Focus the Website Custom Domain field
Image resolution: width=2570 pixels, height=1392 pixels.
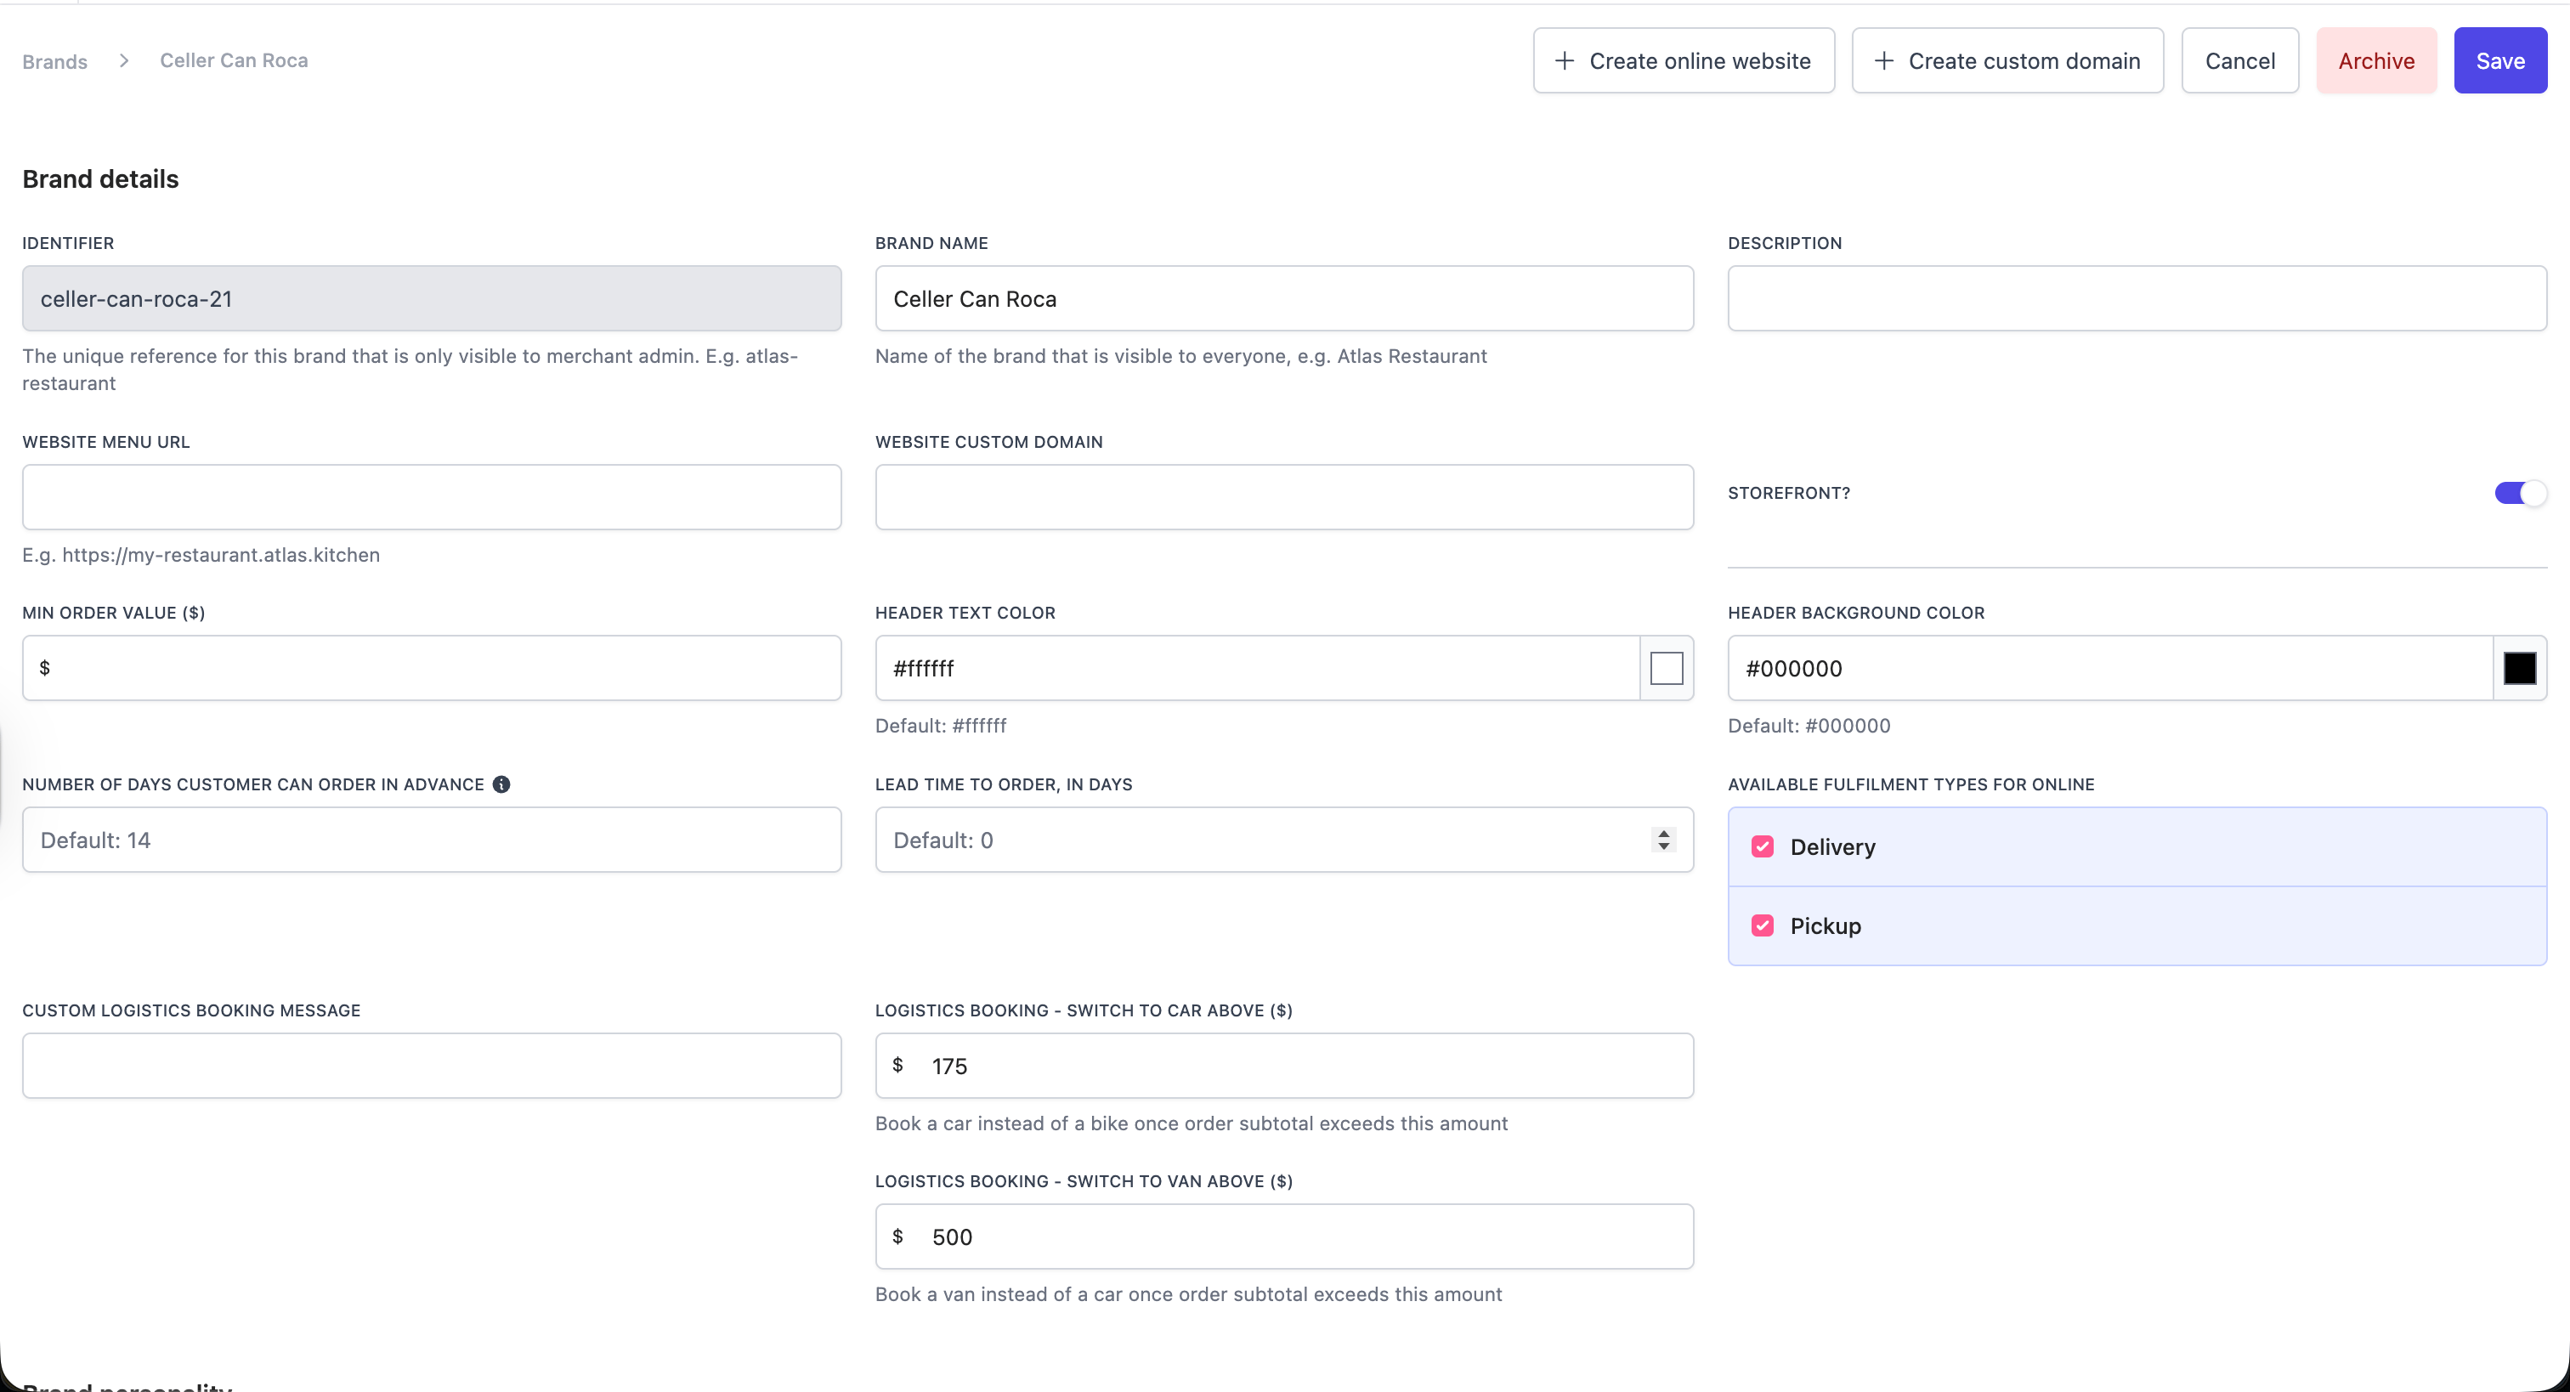pos(1284,497)
